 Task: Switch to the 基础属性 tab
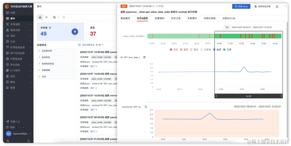tap(125, 18)
